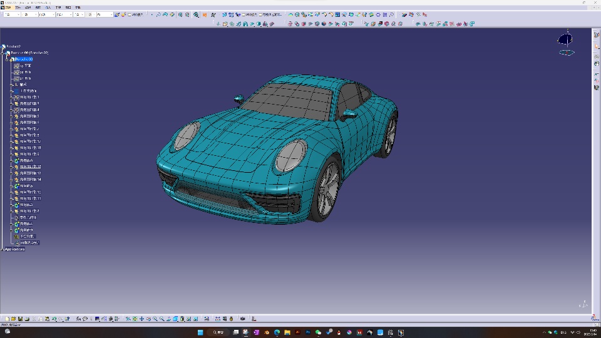
Task: Click the Normal View icon
Action: [x=168, y=319]
